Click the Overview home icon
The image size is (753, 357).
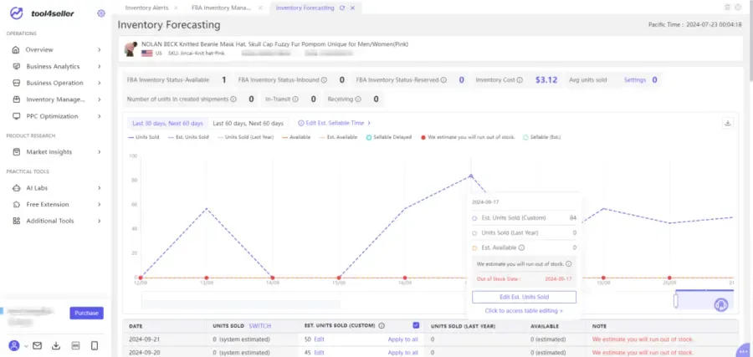click(x=17, y=50)
